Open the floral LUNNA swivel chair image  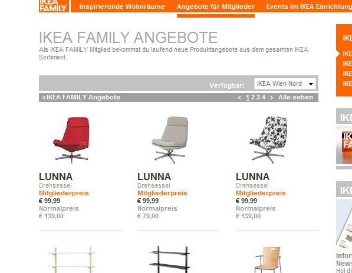(x=268, y=140)
